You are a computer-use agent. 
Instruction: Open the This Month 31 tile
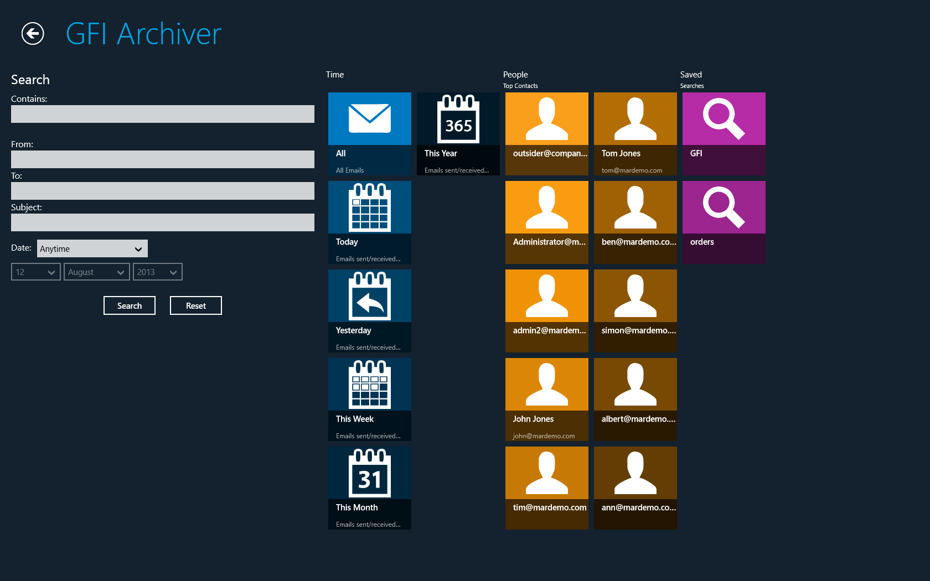(x=369, y=487)
